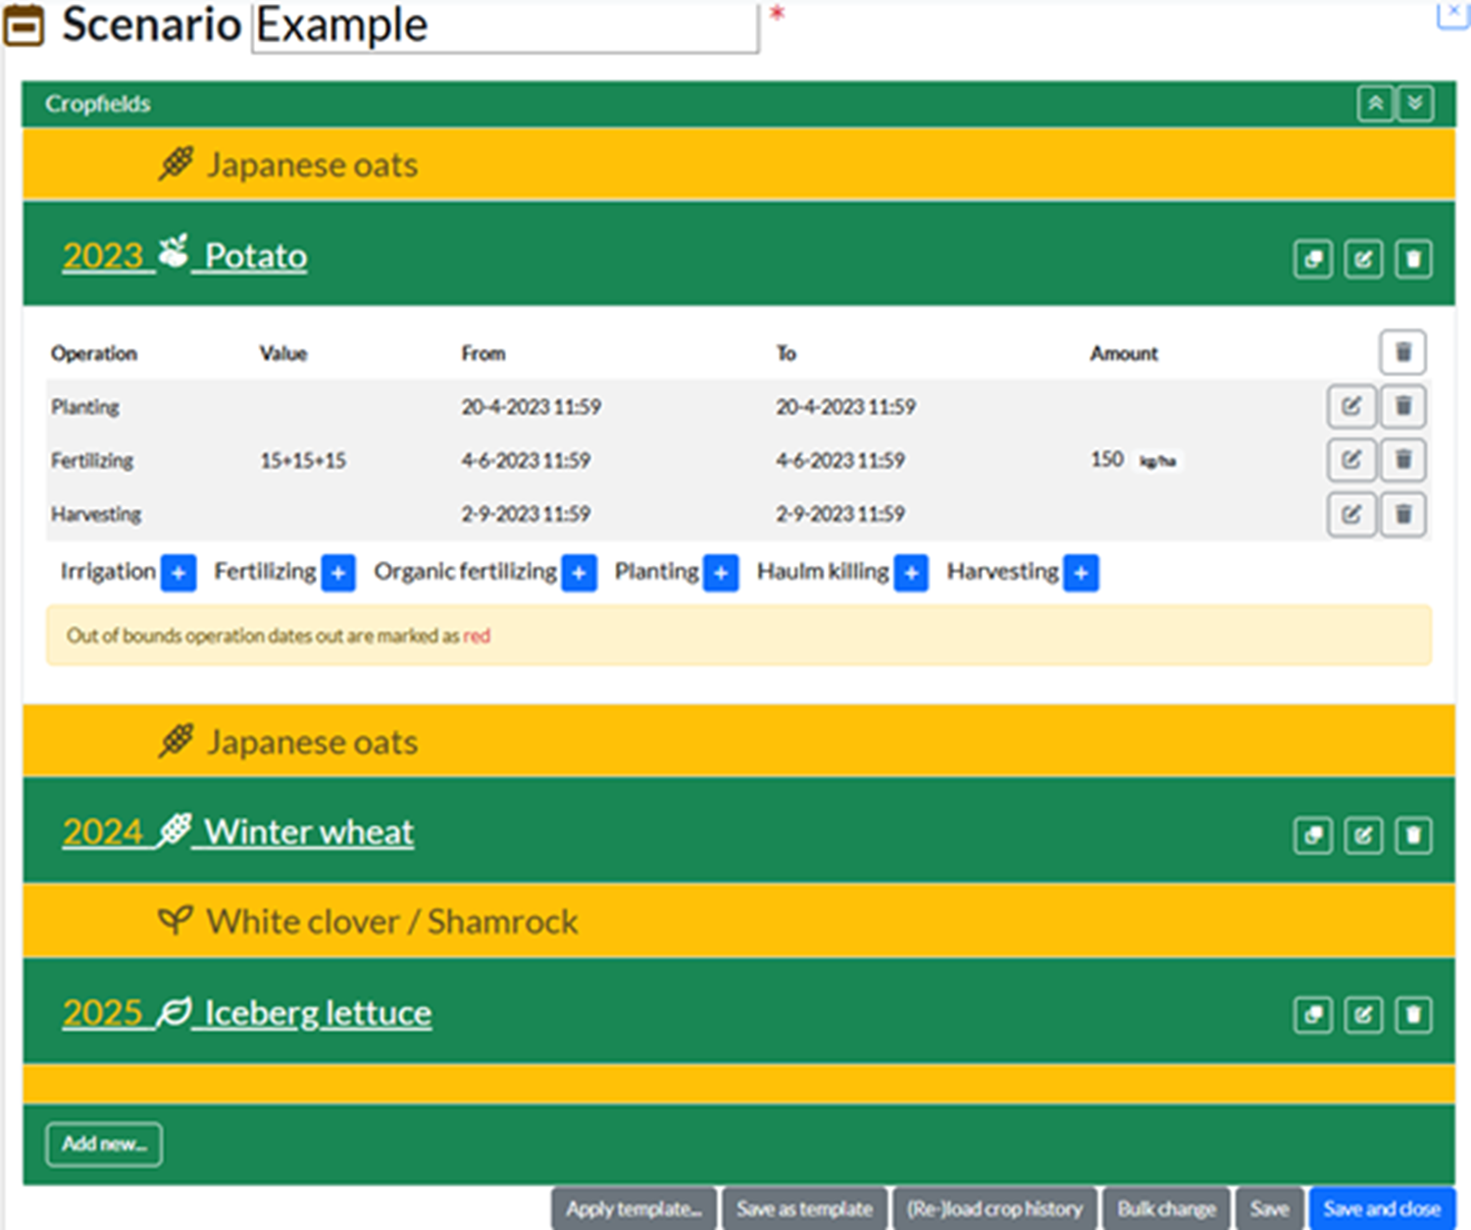Edit the Planting operation row
This screenshot has width=1471, height=1230.
pyautogui.click(x=1351, y=406)
